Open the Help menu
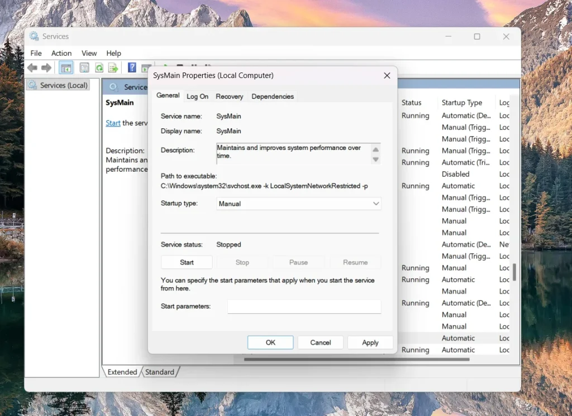 click(x=113, y=53)
